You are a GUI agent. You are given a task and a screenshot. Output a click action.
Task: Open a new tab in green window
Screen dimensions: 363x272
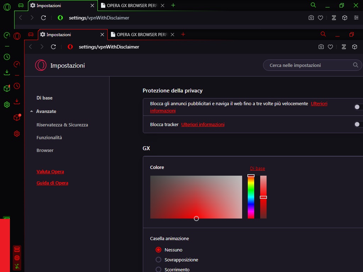(173, 5)
